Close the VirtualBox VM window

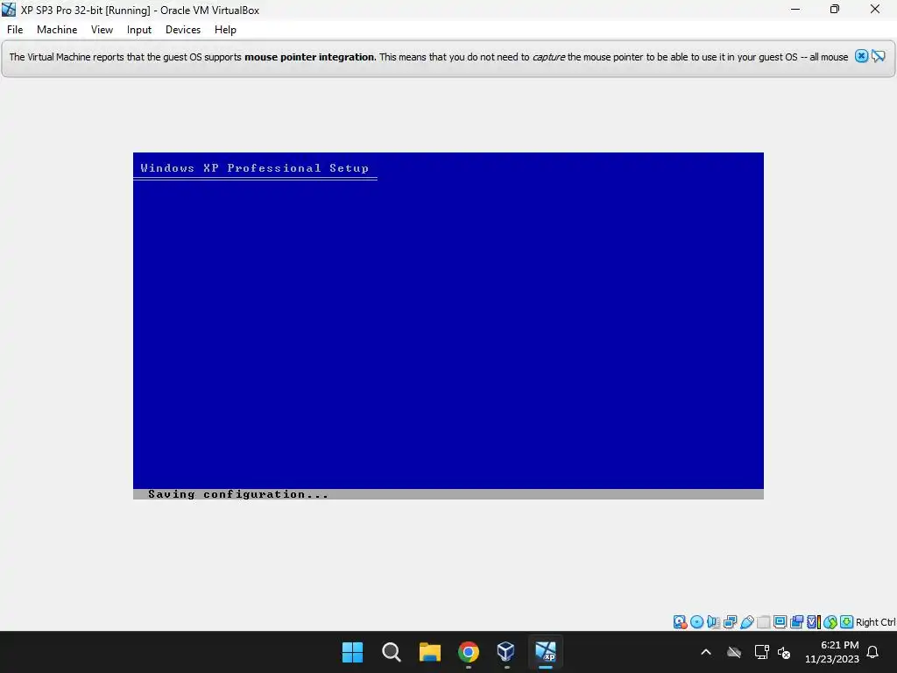[x=875, y=9]
